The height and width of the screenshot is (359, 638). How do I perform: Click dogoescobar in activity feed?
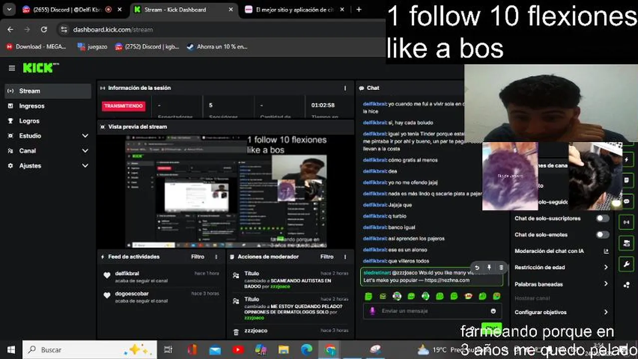(132, 294)
